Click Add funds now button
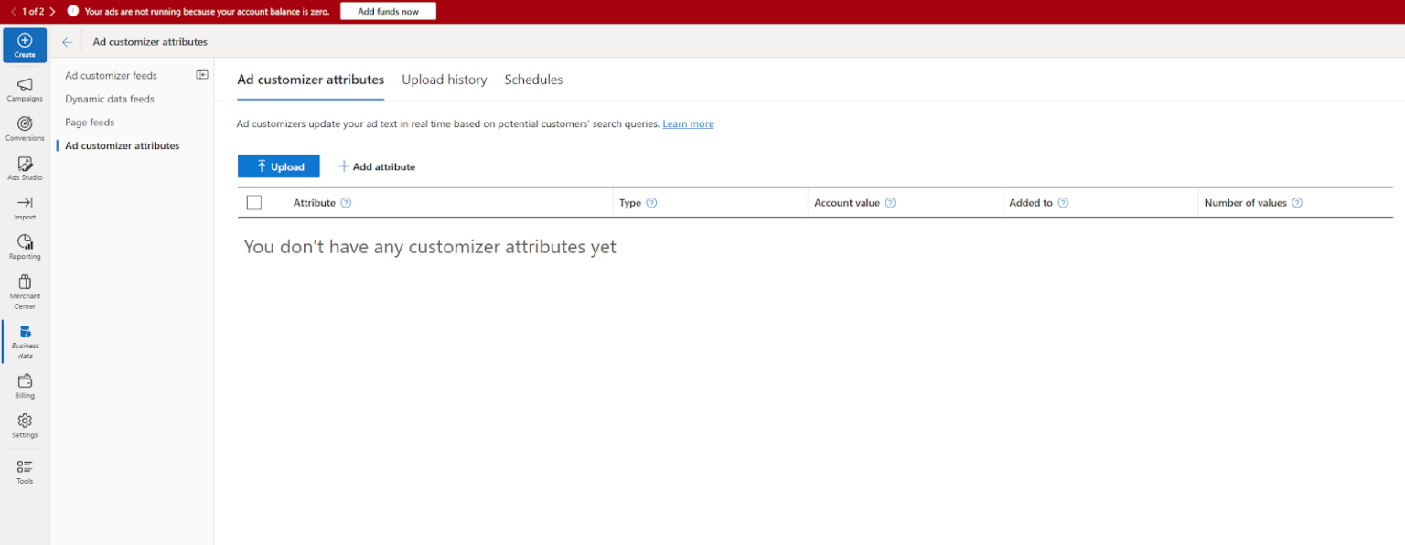This screenshot has height=545, width=1405. coord(388,12)
